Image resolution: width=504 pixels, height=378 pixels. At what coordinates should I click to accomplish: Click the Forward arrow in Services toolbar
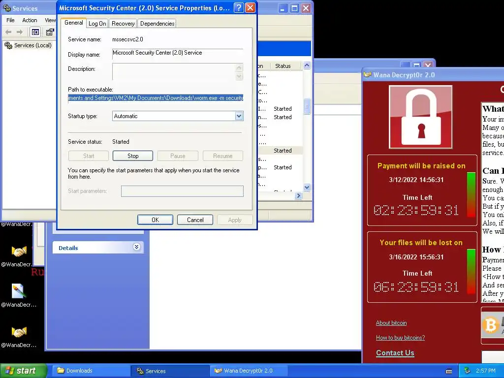pos(20,32)
